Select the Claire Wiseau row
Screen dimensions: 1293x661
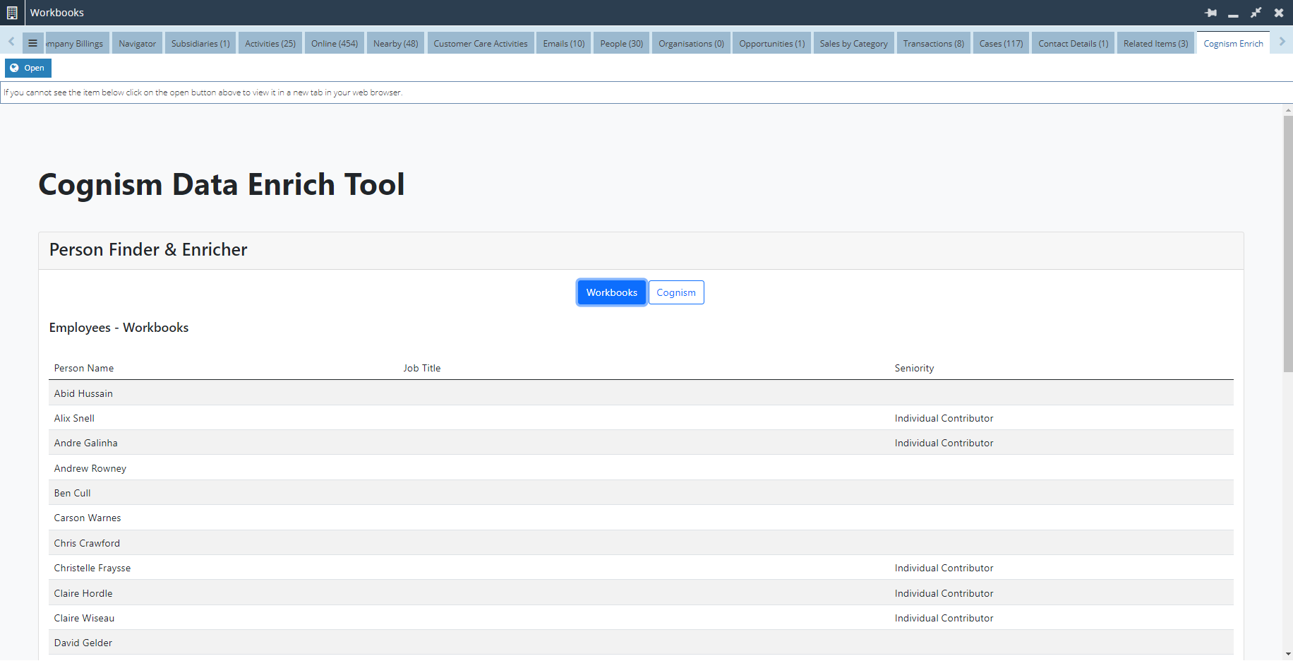641,618
